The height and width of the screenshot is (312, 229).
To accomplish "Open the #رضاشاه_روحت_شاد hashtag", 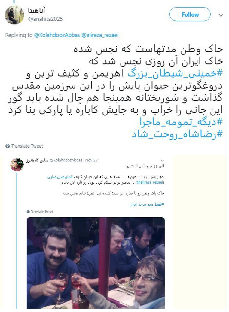I will click(x=177, y=134).
